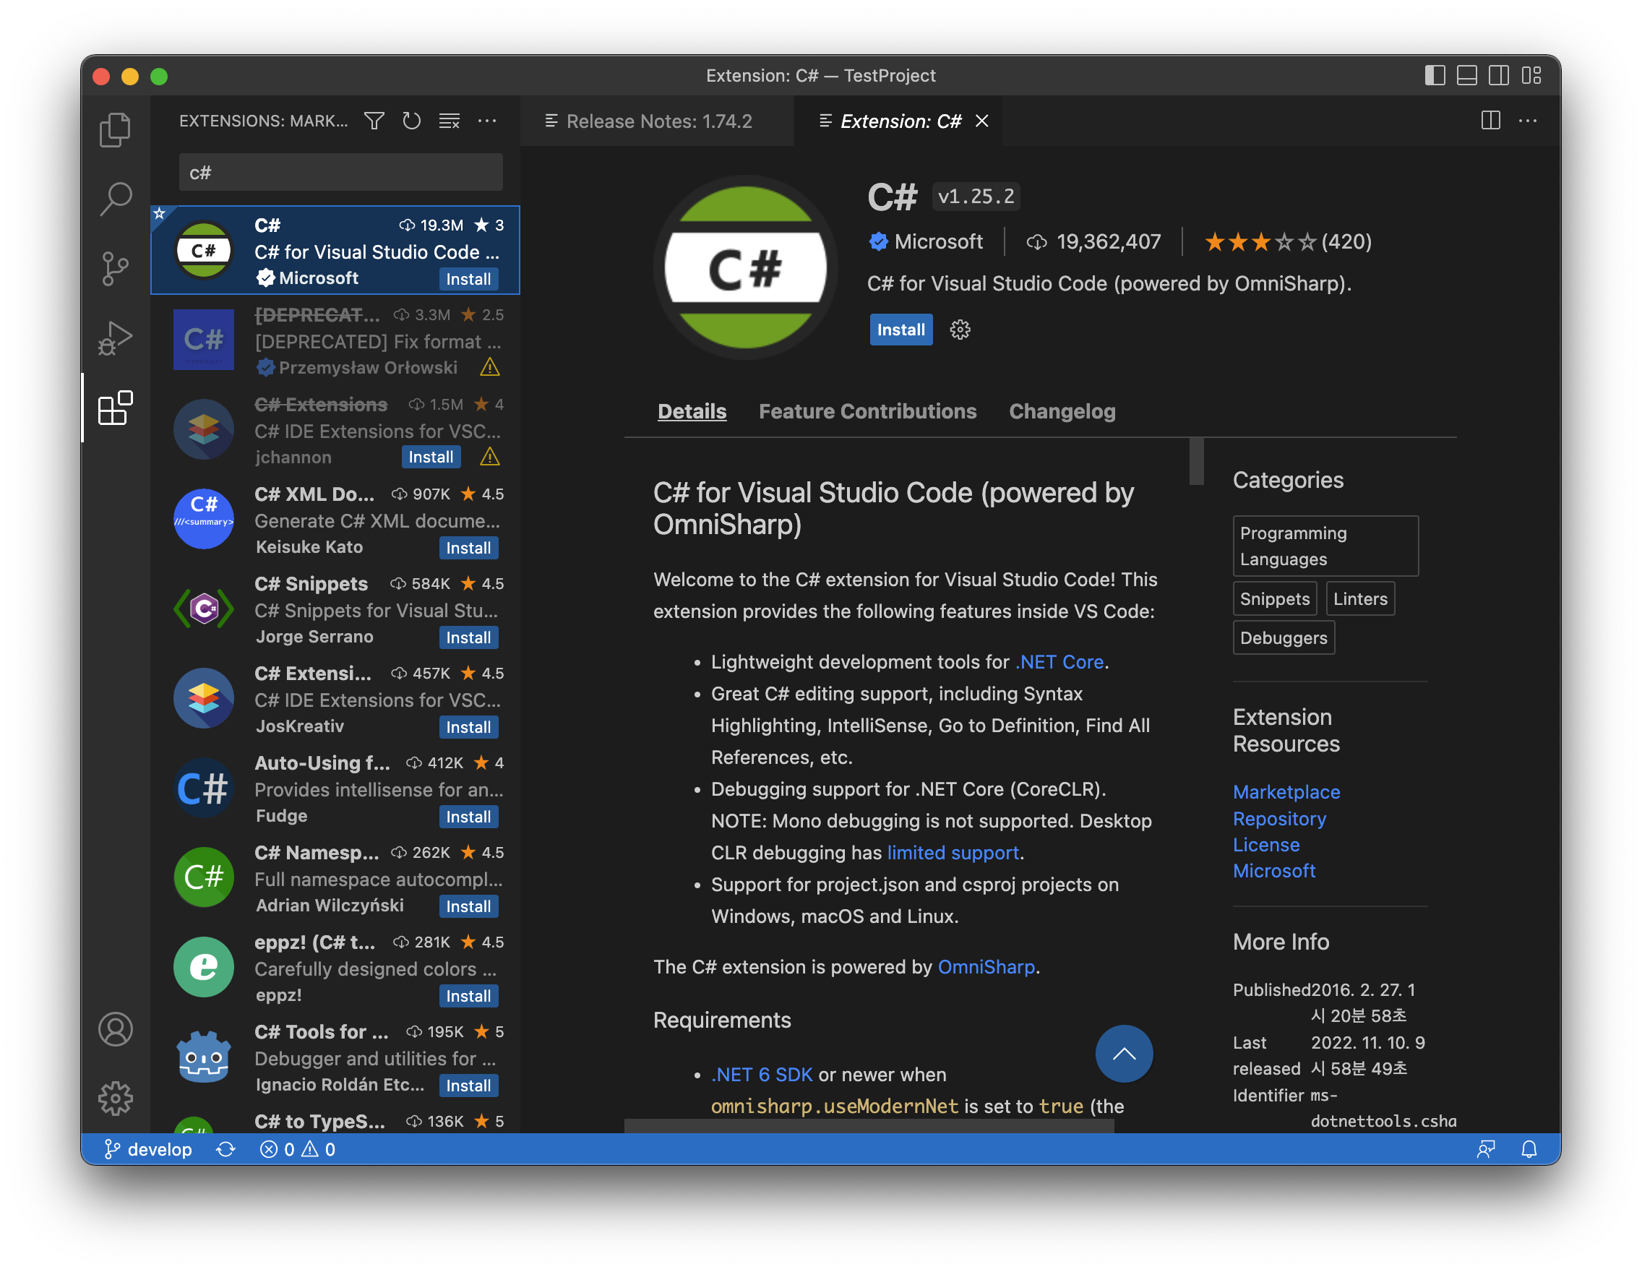Image resolution: width=1642 pixels, height=1272 pixels.
Task: Open Extensions view more actions menu
Action: 487,121
